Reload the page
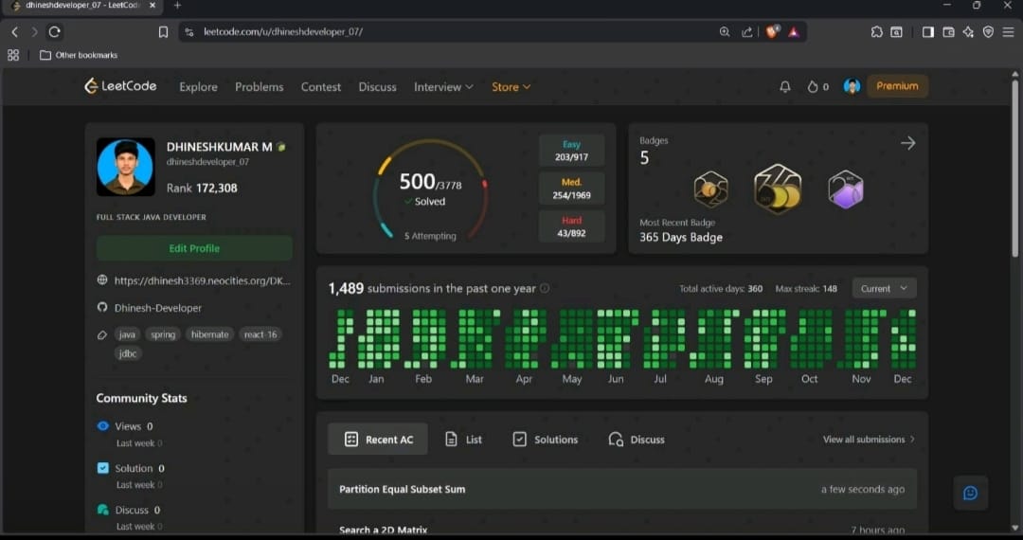This screenshot has height=540, width=1023. point(55,32)
